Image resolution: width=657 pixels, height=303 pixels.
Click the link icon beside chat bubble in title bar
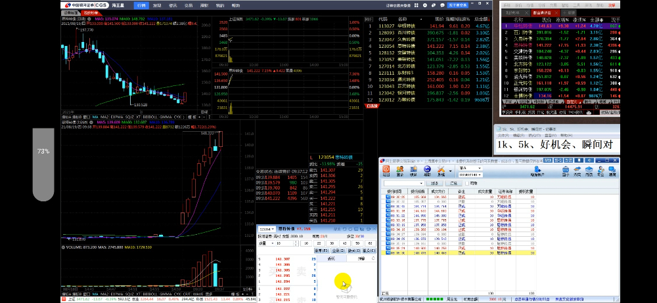pyautogui.click(x=434, y=5)
